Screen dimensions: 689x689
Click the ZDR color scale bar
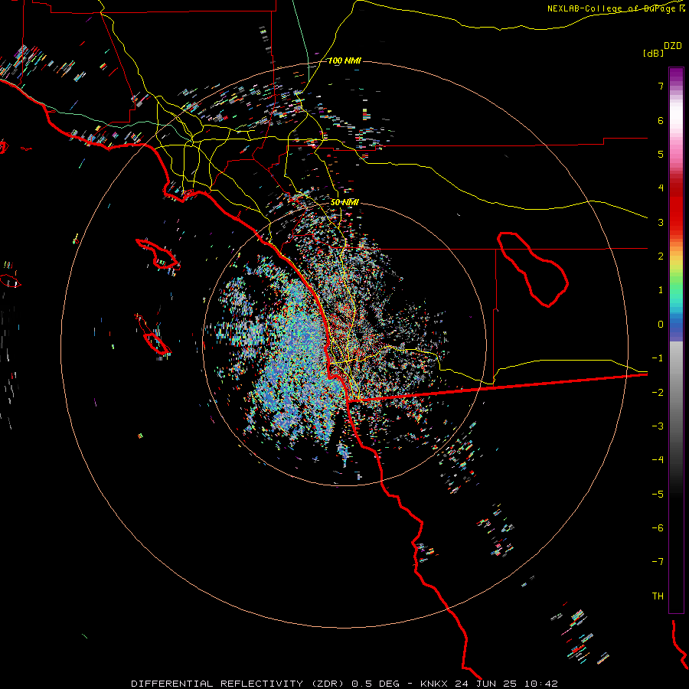pos(676,340)
